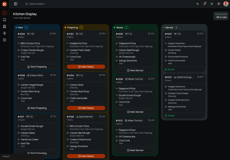The image size is (230, 160).
Task: Click the app logo at top left
Action: pyautogui.click(x=4, y=4)
